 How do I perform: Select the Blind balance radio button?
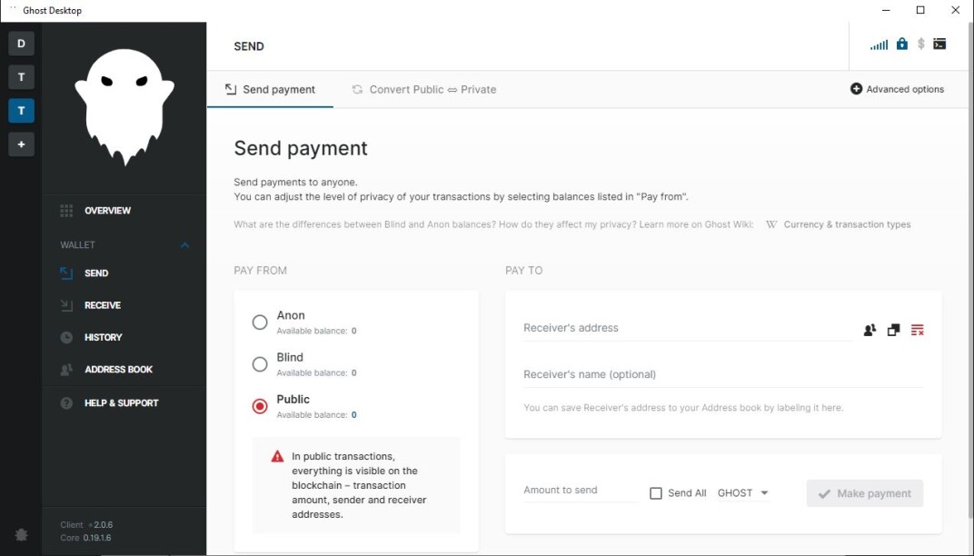click(x=260, y=364)
